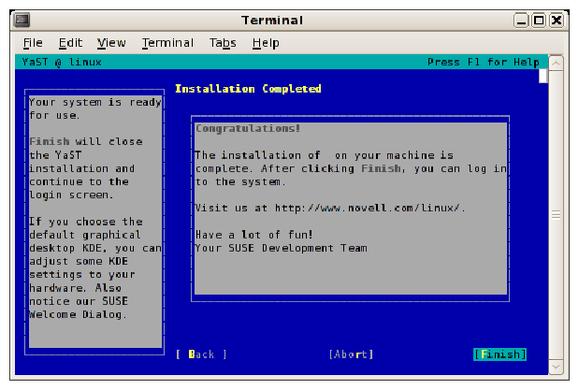Close the Terminal window
The height and width of the screenshot is (390, 579).
(x=556, y=20)
